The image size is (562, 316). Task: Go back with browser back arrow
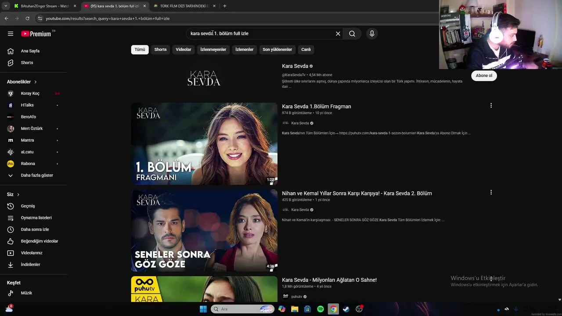coord(6,18)
